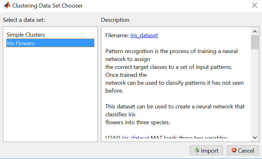Click the 'Description' heading label
This screenshot has height=159, width=262.
[x=115, y=20]
